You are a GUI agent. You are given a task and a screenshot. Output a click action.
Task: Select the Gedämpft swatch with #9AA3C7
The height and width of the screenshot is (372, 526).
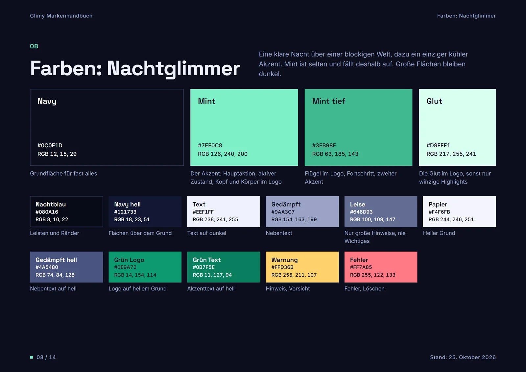[302, 211]
